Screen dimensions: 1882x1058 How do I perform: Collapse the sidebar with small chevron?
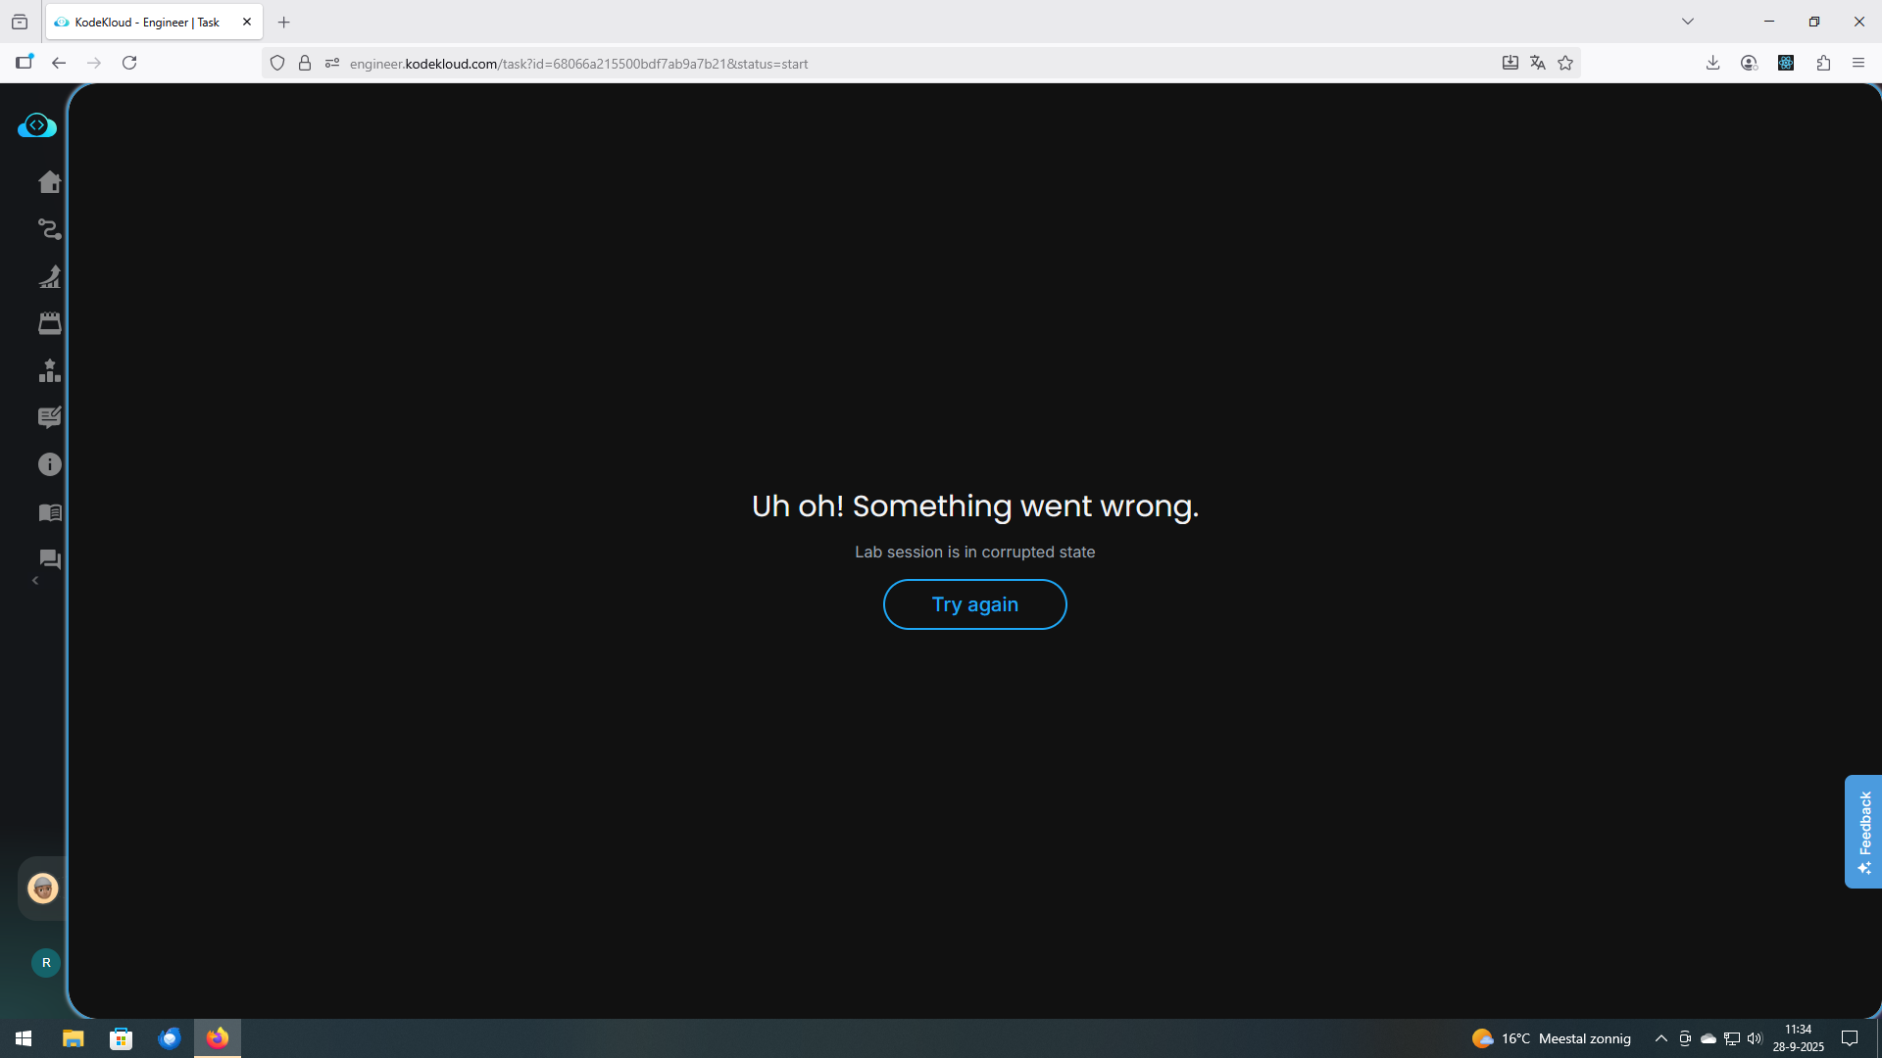tap(35, 581)
